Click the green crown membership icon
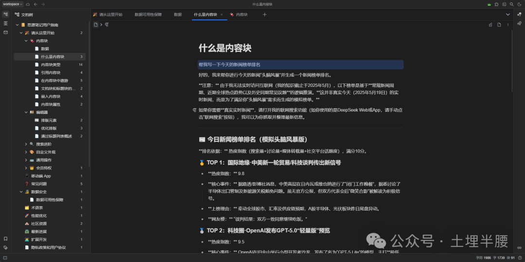This screenshot has width=525, height=262. pos(489,4)
